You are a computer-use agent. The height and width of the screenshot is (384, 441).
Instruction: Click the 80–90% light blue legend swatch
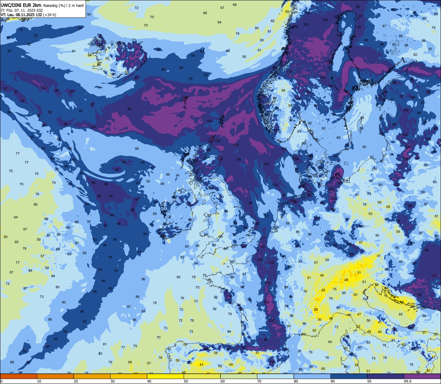point(312,376)
